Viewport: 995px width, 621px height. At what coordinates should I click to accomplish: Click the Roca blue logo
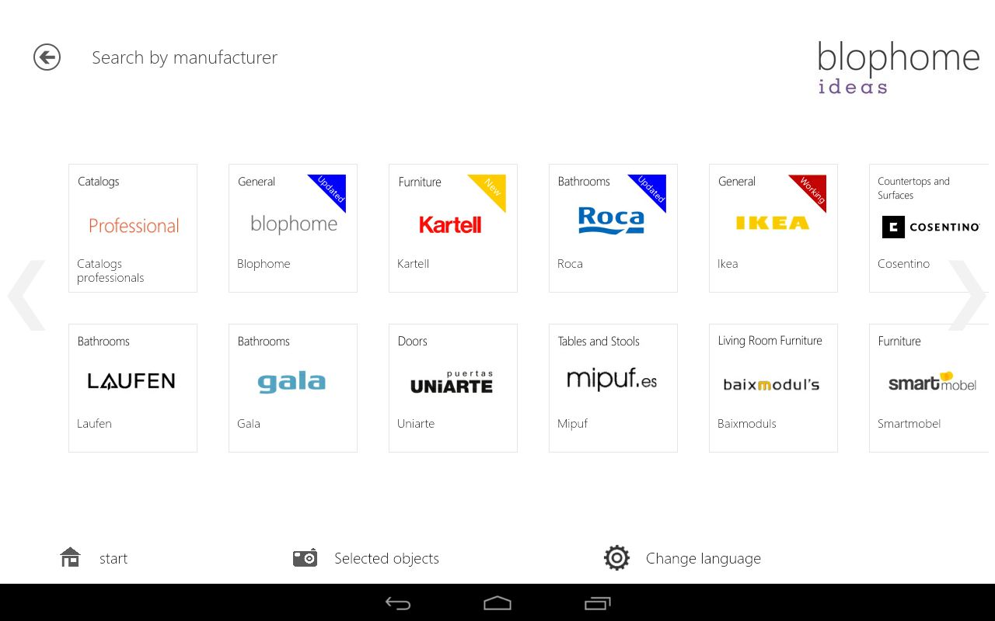point(611,220)
